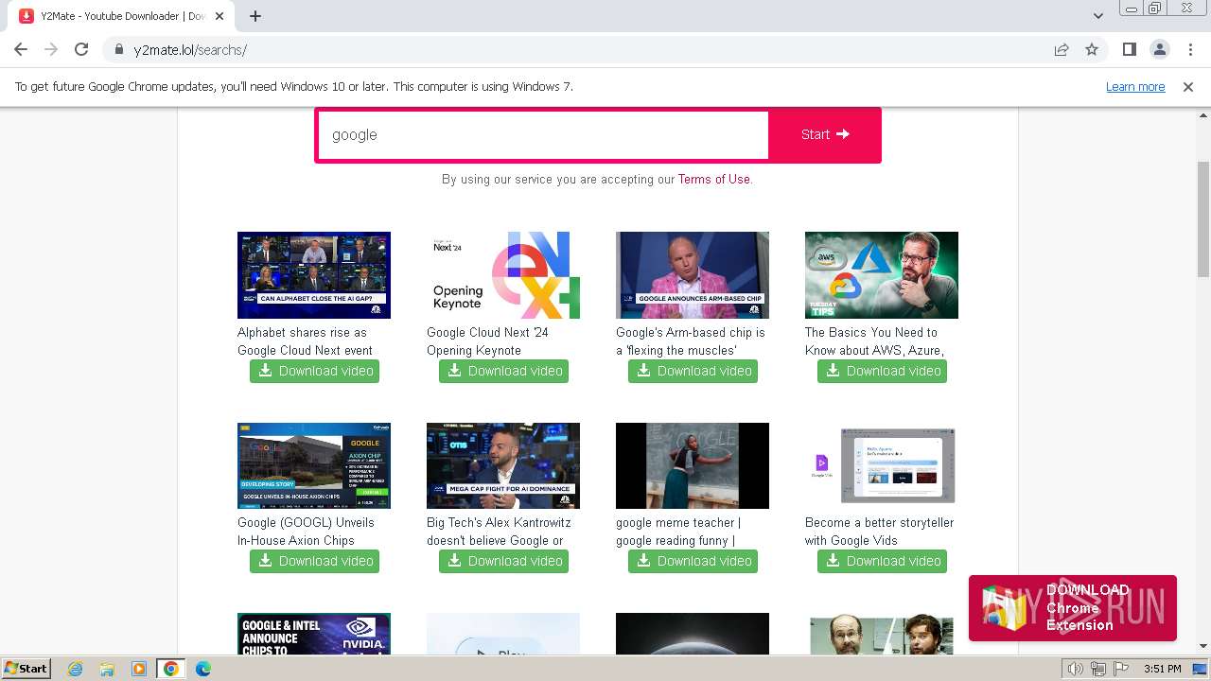Screen dimensions: 1211x681
Task: Launch Microsoft Edge from the taskbar
Action: (203, 669)
